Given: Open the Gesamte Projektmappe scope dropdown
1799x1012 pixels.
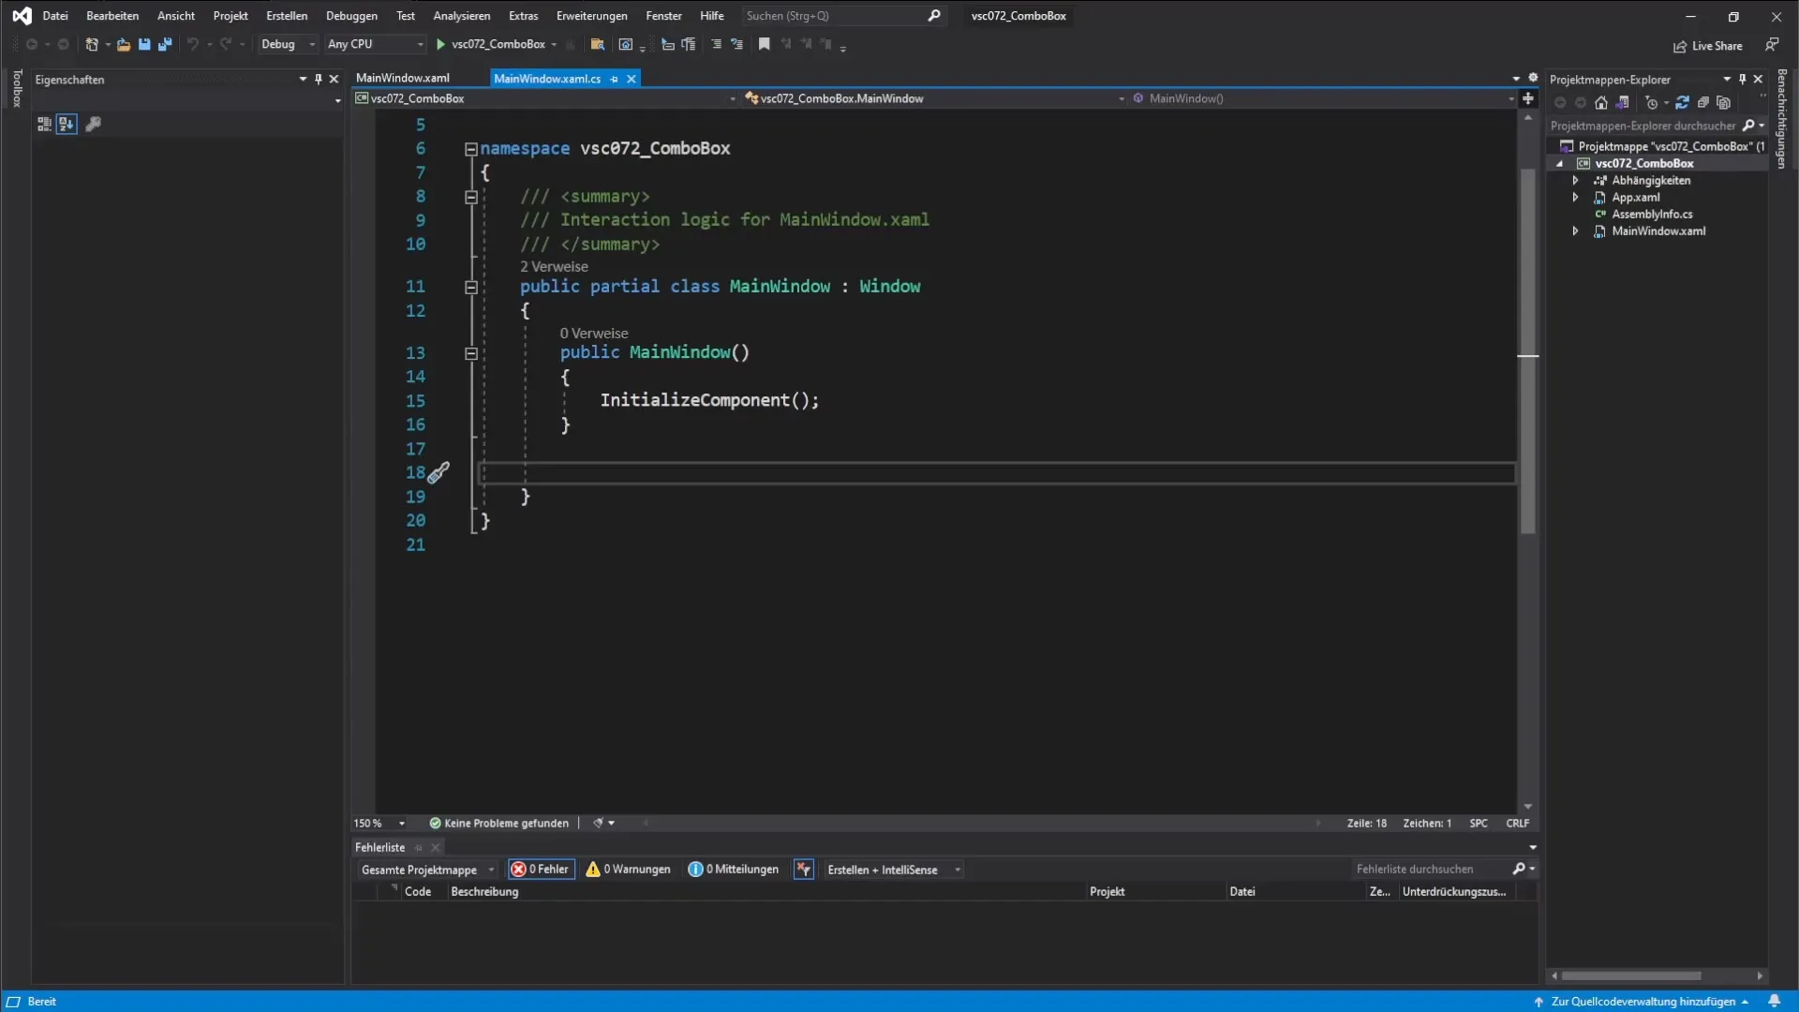Looking at the screenshot, I should pos(427,870).
